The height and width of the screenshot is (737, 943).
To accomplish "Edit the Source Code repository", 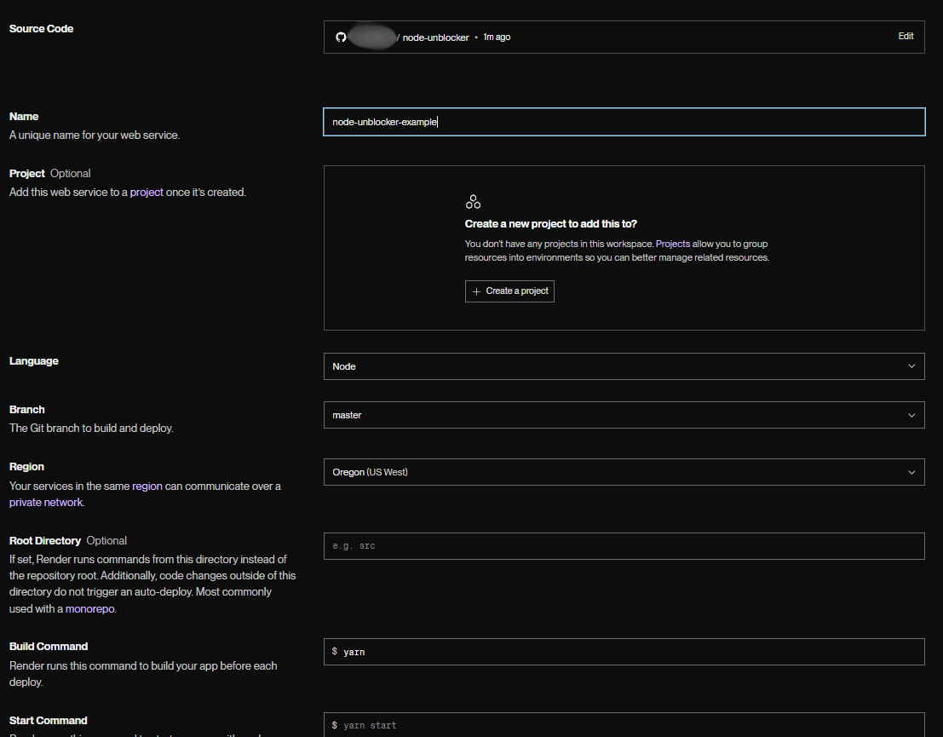I will point(906,36).
